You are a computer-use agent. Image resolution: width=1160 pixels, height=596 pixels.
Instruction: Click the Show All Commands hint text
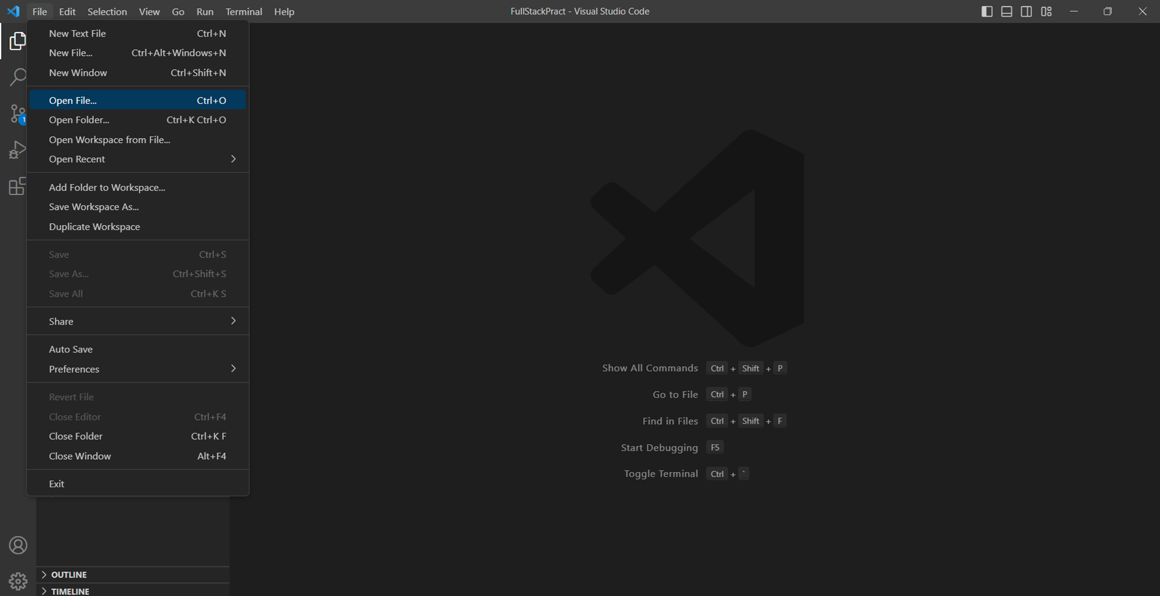(x=650, y=368)
